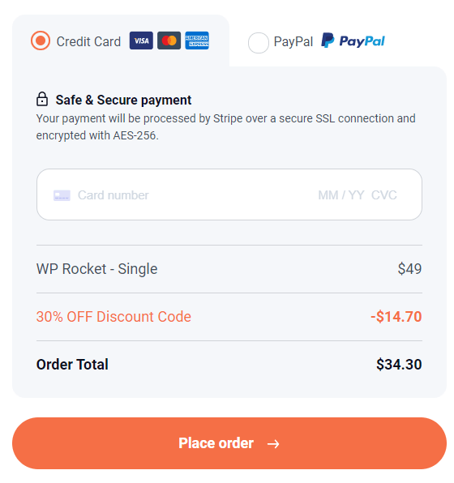454x483 pixels.
Task: Click the padlock secure payment icon
Action: [x=42, y=99]
